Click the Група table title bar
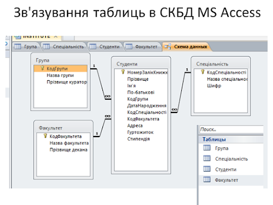Viewport: 273px width, 205px height. point(60,60)
